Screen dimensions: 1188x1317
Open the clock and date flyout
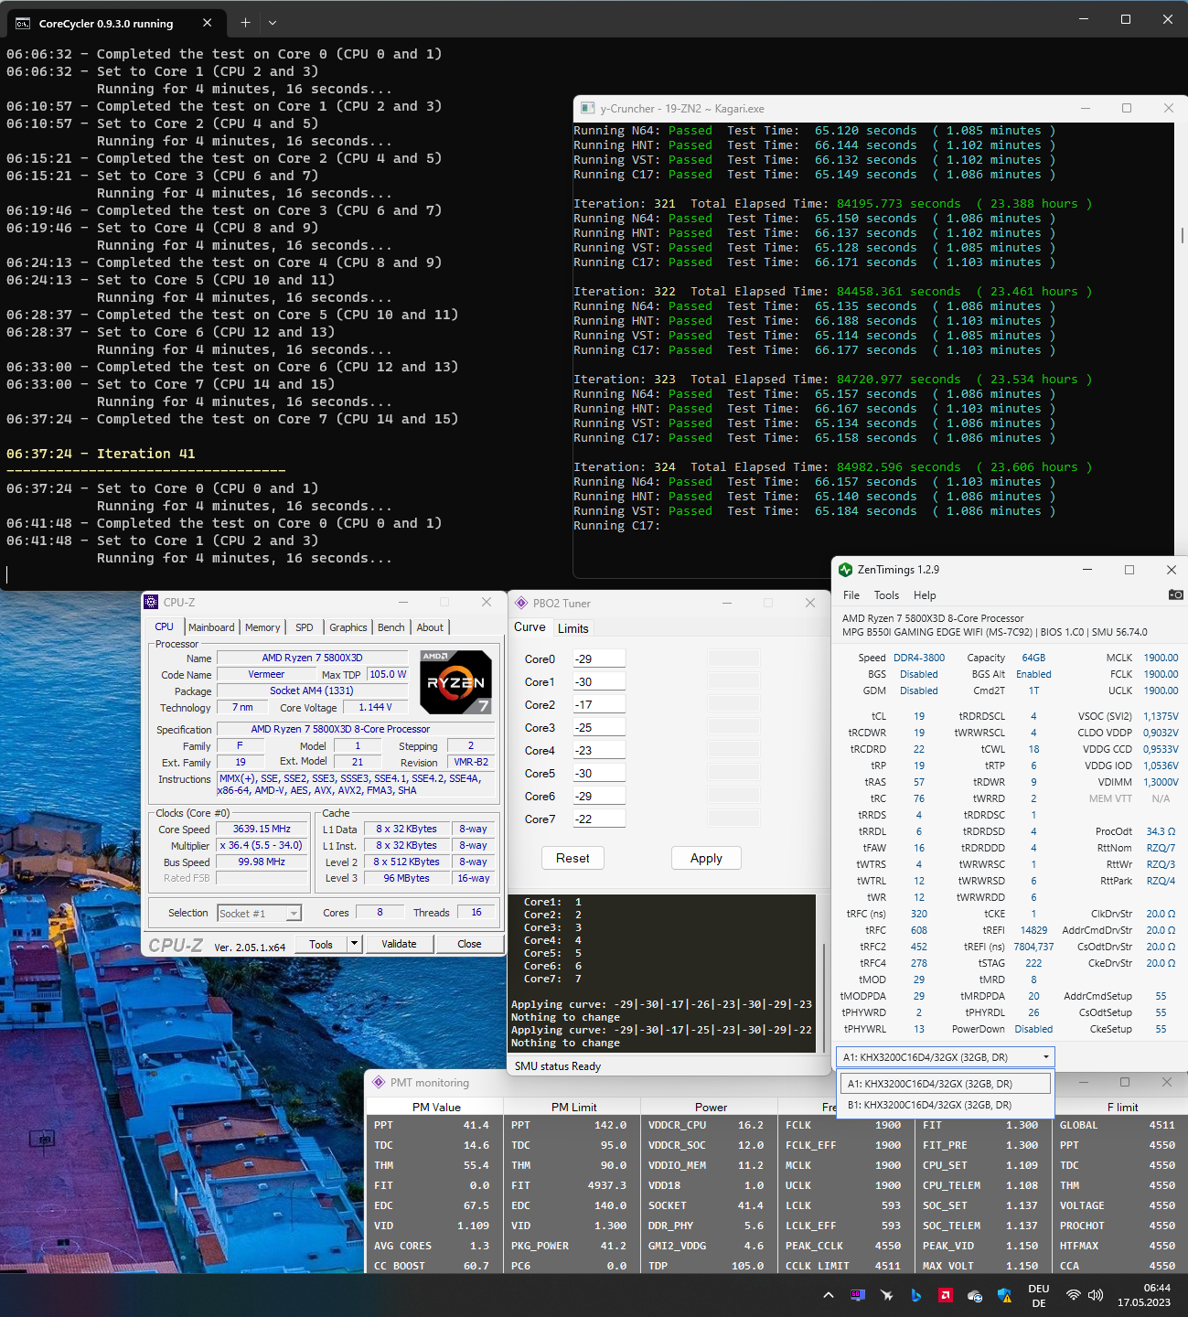coord(1144,1295)
